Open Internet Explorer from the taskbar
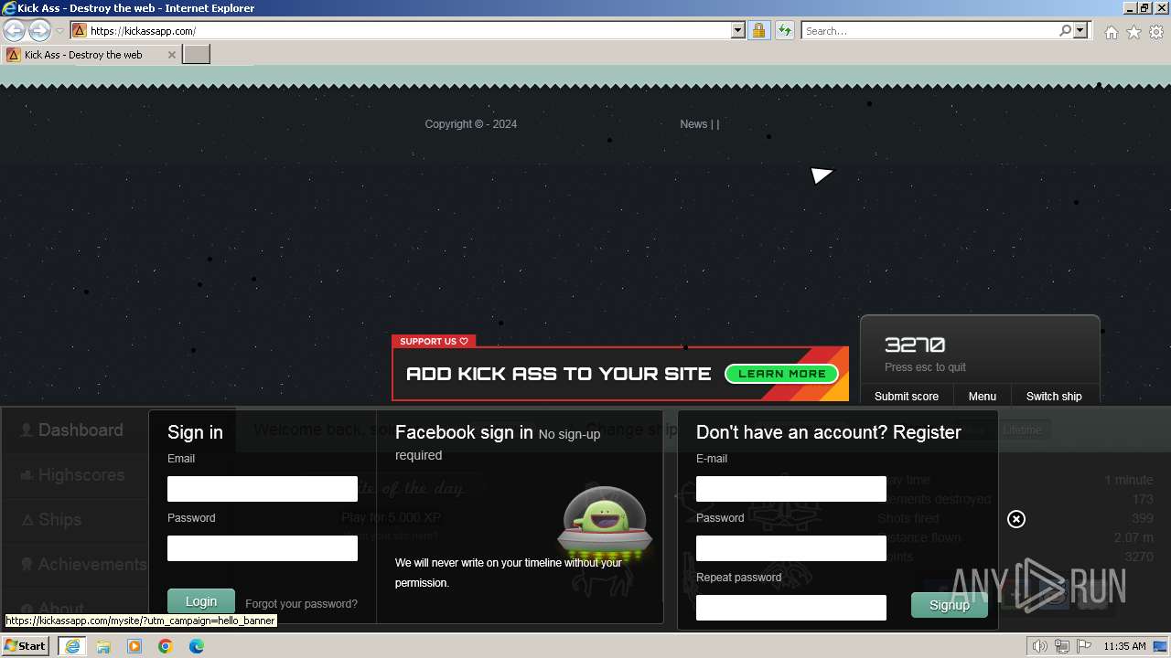 click(x=71, y=646)
